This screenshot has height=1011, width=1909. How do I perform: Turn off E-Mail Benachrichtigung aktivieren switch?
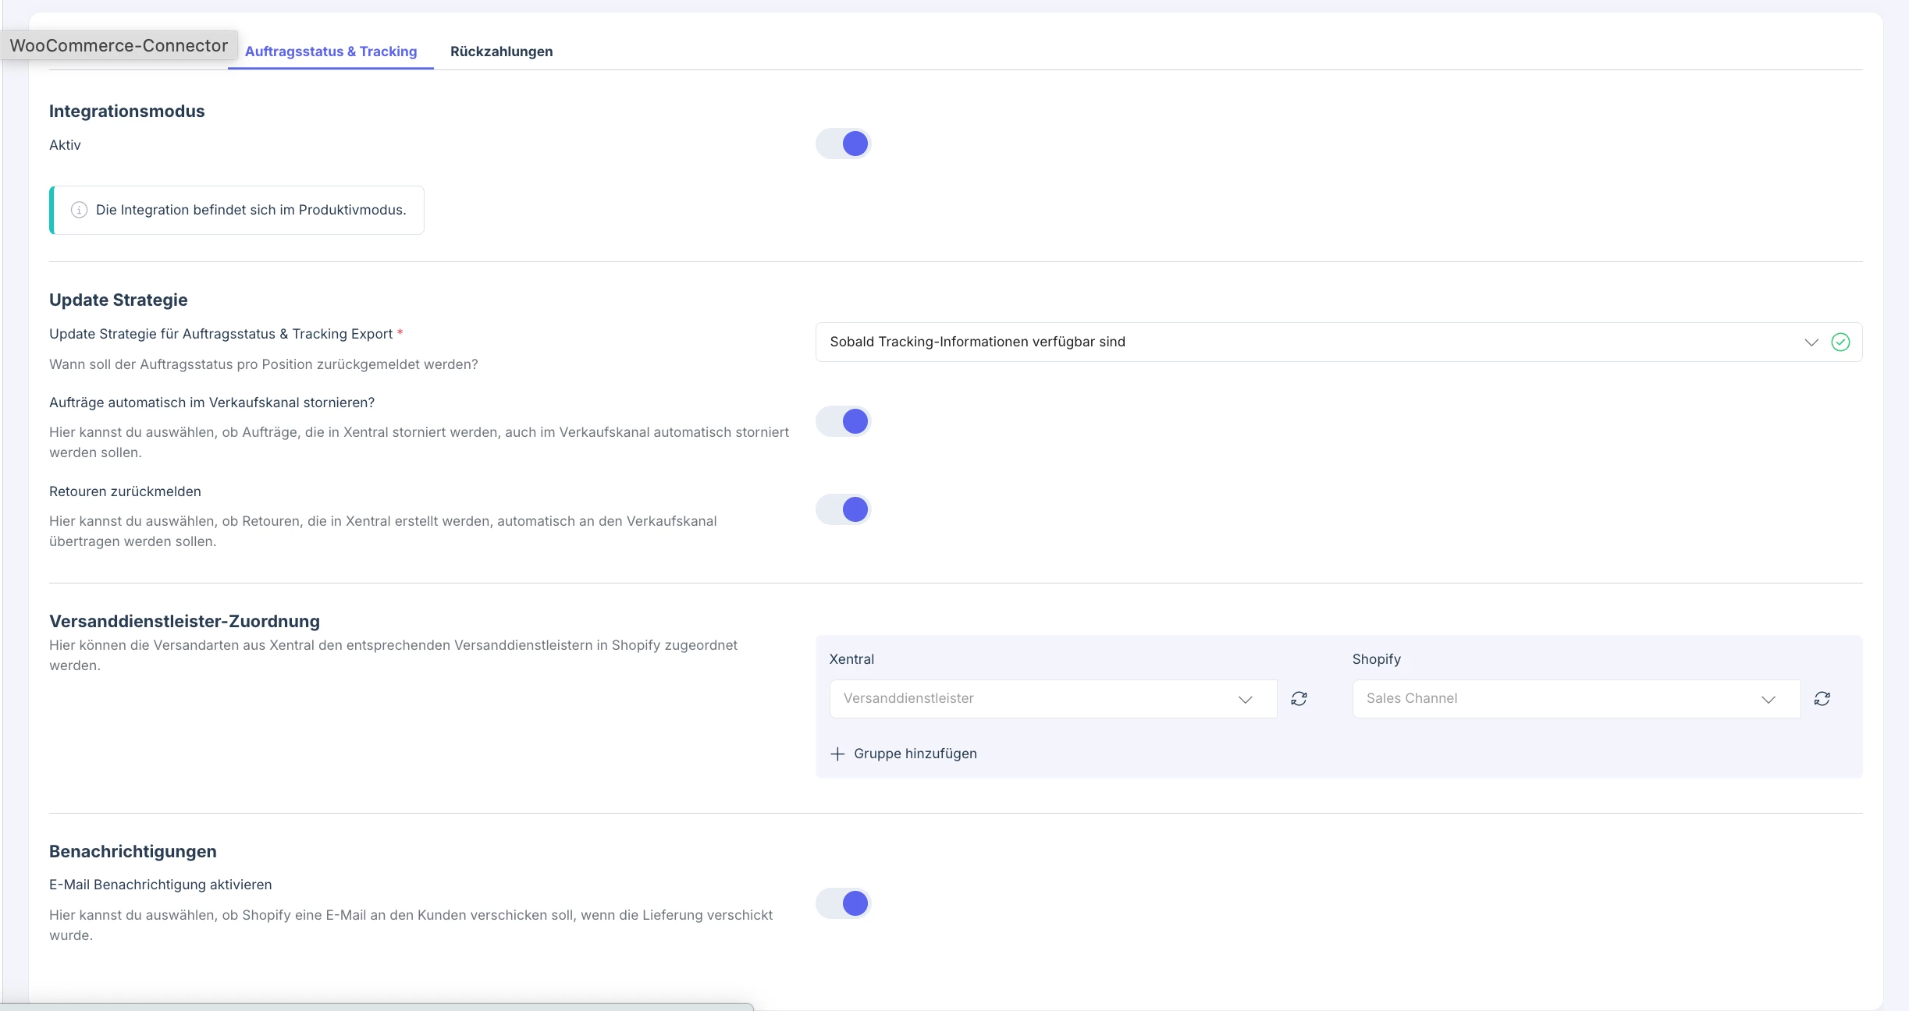click(844, 903)
